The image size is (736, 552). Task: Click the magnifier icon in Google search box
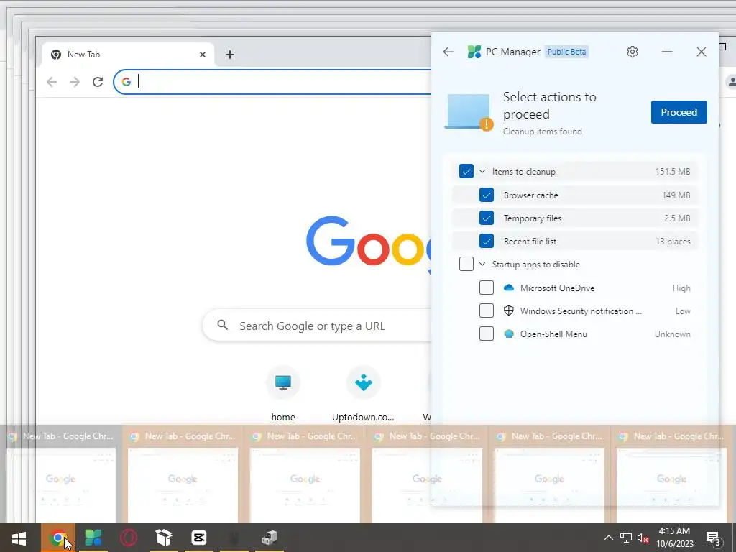point(223,325)
